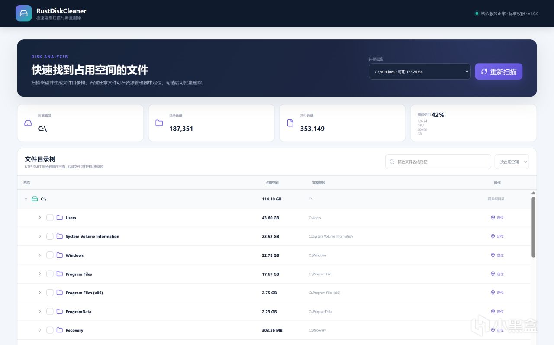This screenshot has width=554, height=345.
Task: Click the System Volume Information folder icon
Action: tap(60, 236)
